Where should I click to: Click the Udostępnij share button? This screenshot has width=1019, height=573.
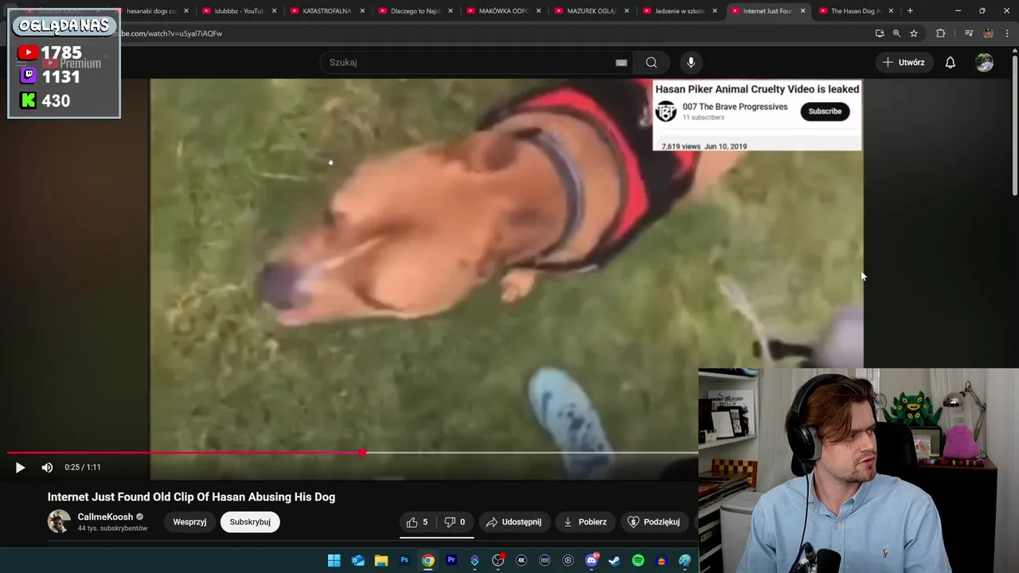point(513,522)
